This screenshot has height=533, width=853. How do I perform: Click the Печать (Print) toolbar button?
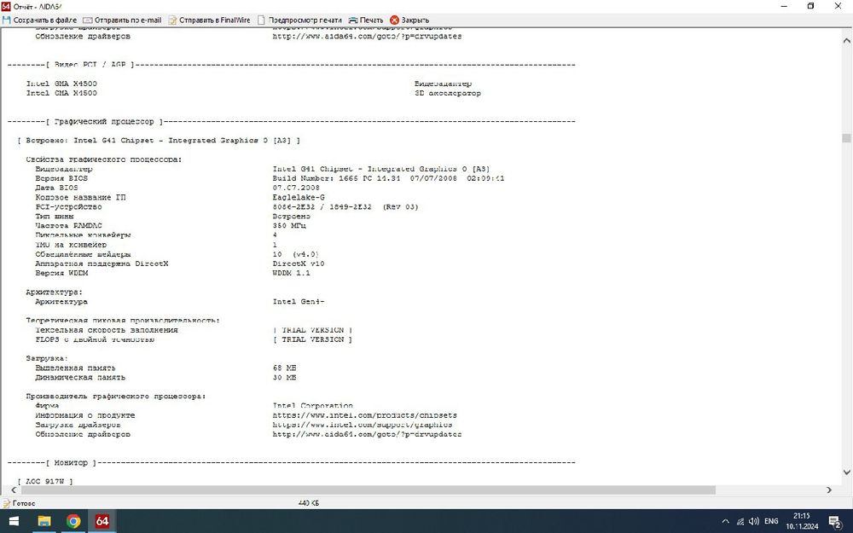(366, 20)
